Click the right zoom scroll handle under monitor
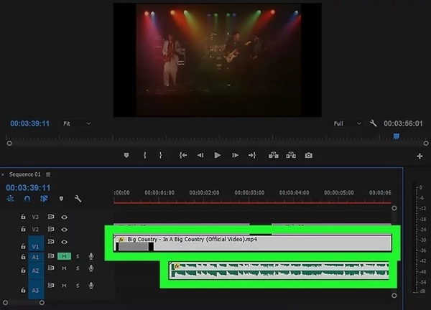 click(x=426, y=144)
